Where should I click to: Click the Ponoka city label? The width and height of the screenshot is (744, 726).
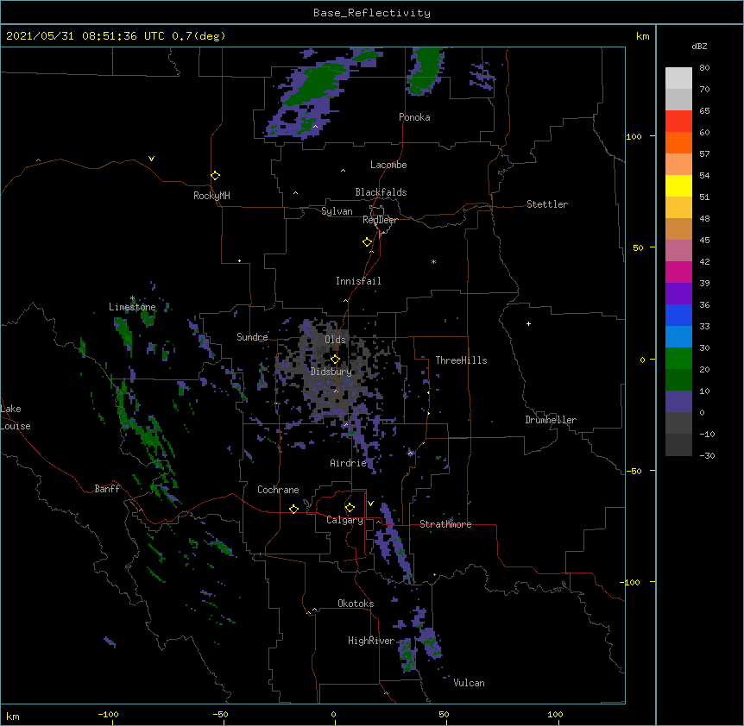coord(414,117)
